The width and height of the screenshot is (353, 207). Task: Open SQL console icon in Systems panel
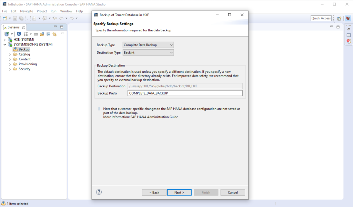click(x=36, y=34)
